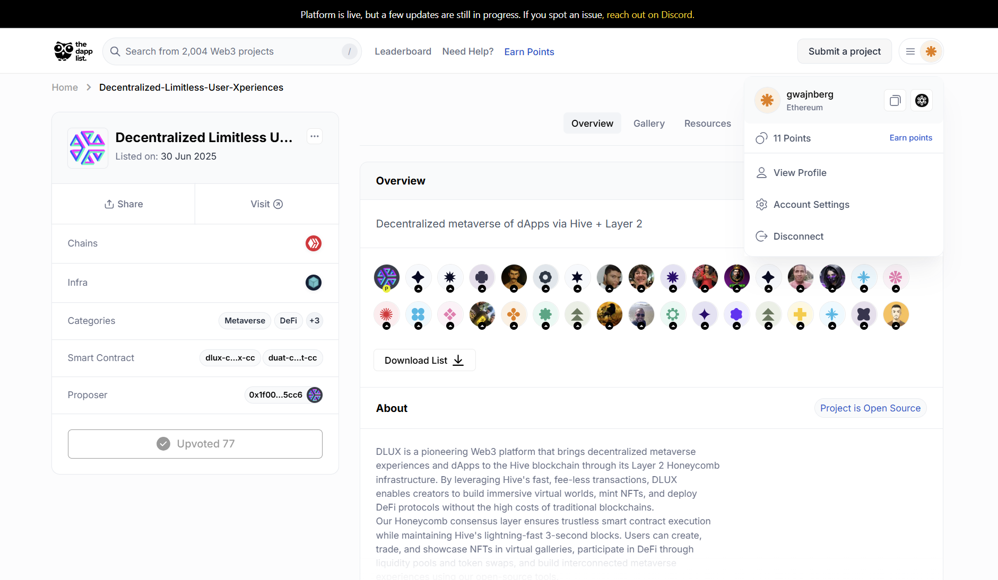
Task: Click the Infra hexagon icon
Action: click(314, 283)
